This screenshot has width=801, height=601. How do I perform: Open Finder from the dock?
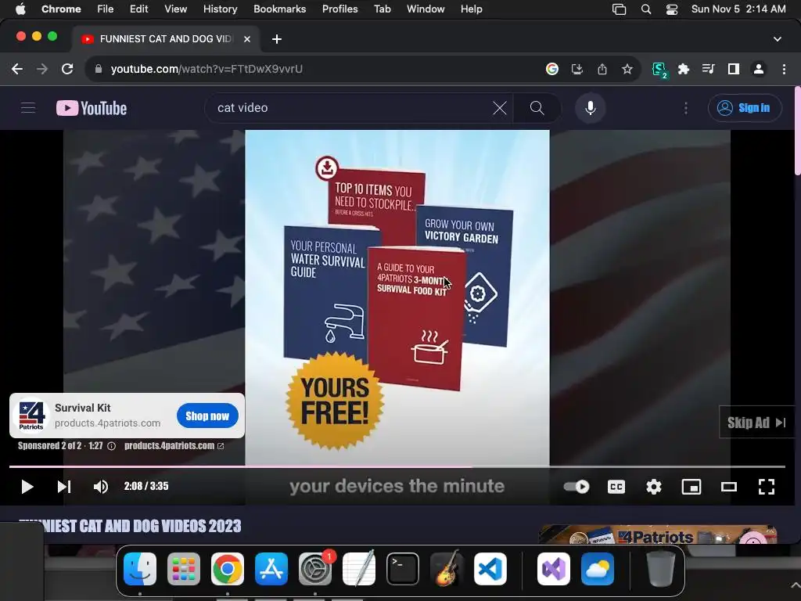140,569
